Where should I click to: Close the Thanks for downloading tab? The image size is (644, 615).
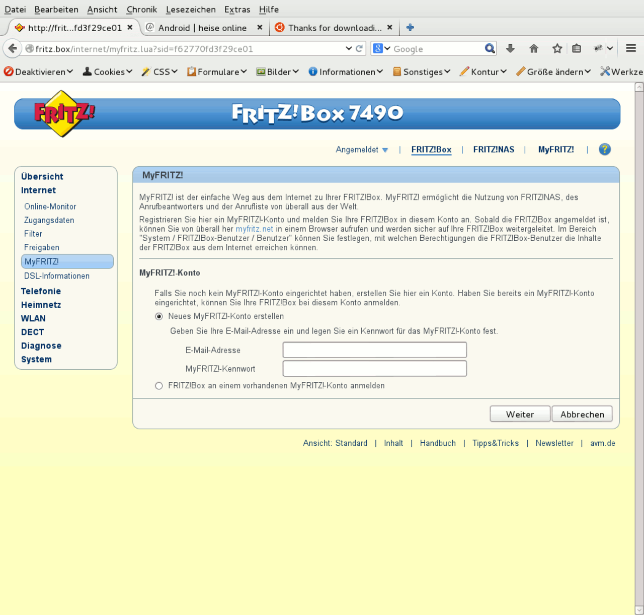pos(389,27)
